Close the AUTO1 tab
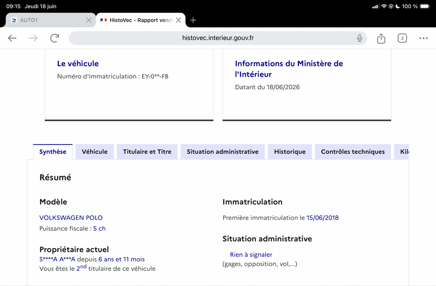 coord(88,20)
